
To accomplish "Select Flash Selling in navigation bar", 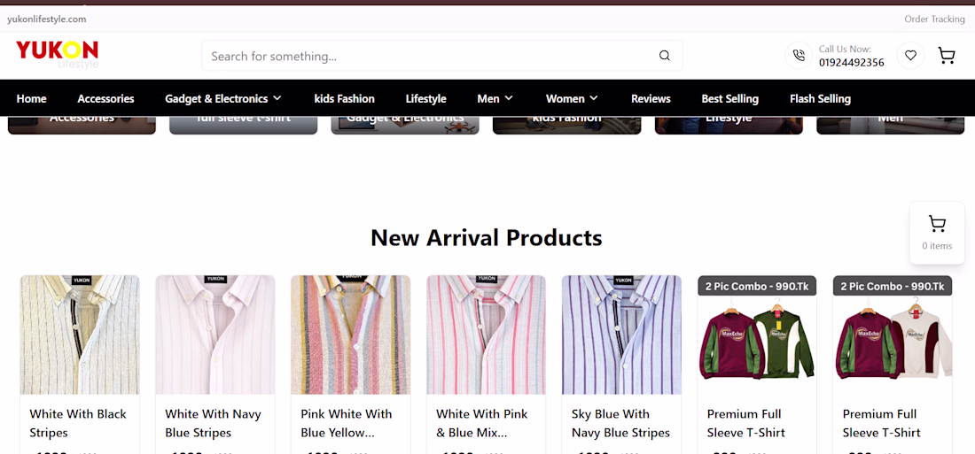I will [x=820, y=98].
